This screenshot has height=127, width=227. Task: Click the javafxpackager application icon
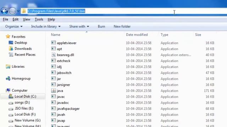(54, 108)
